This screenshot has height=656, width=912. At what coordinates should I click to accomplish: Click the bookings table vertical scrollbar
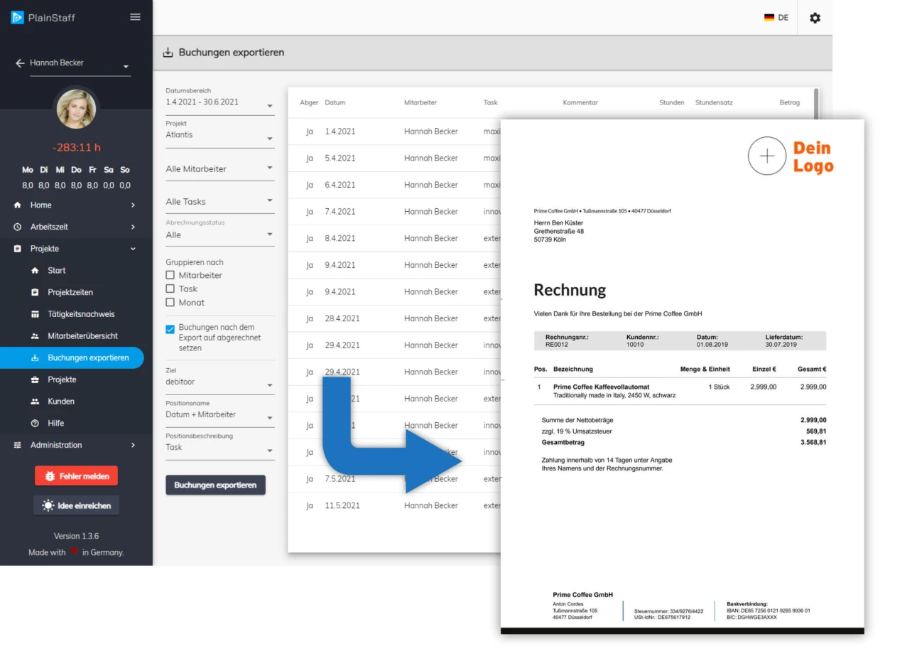point(816,104)
